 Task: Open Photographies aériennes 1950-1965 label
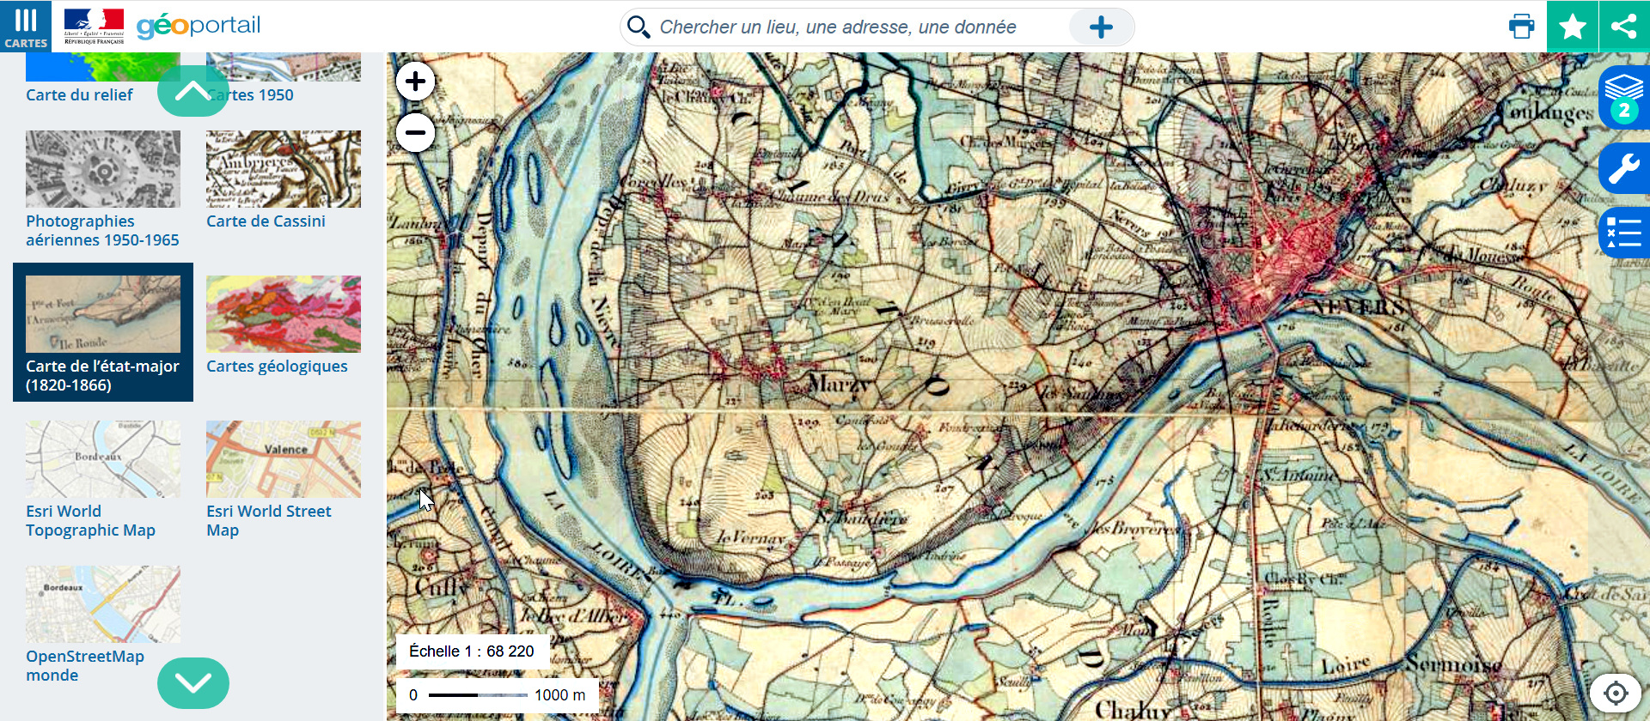[x=102, y=231]
